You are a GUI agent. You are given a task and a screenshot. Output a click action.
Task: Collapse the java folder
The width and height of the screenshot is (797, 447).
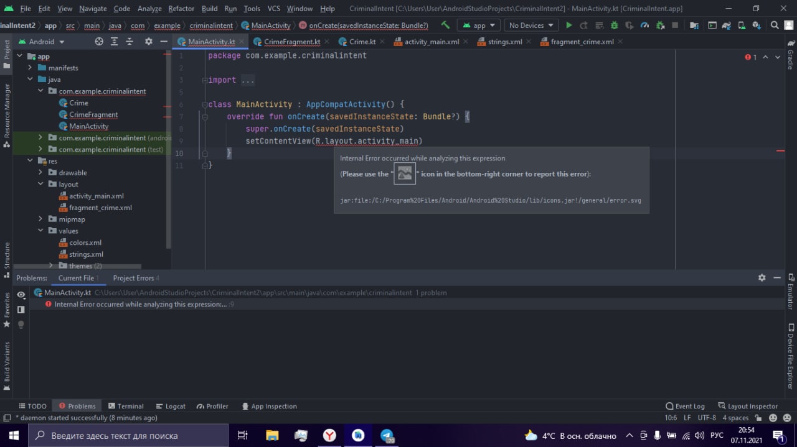pos(30,80)
